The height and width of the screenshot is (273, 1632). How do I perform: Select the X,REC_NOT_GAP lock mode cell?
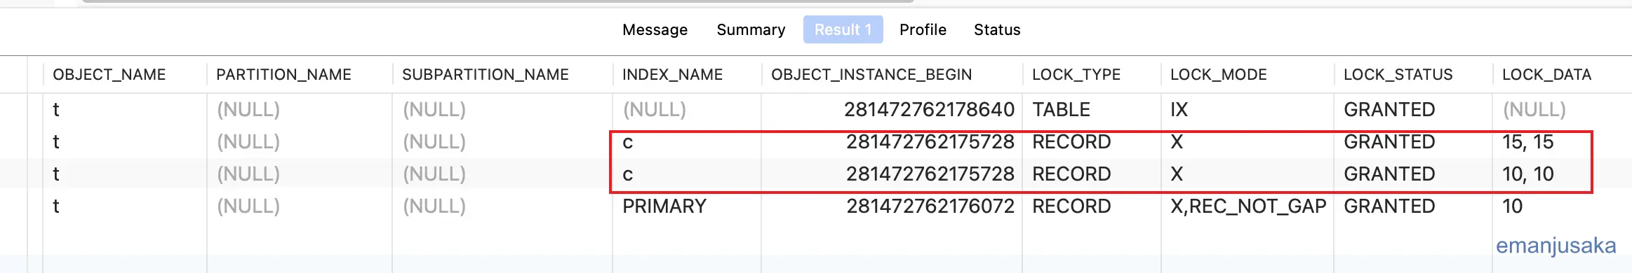coord(1248,206)
